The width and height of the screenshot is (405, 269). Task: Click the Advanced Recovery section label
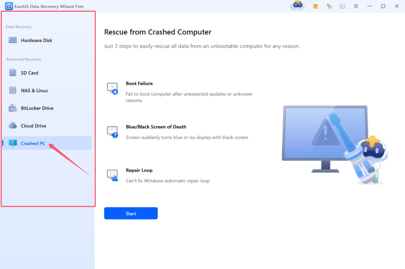24,59
